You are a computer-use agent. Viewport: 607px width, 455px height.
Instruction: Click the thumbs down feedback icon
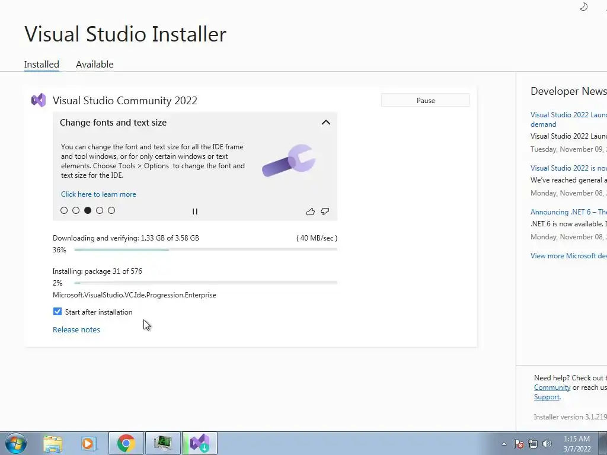click(325, 212)
